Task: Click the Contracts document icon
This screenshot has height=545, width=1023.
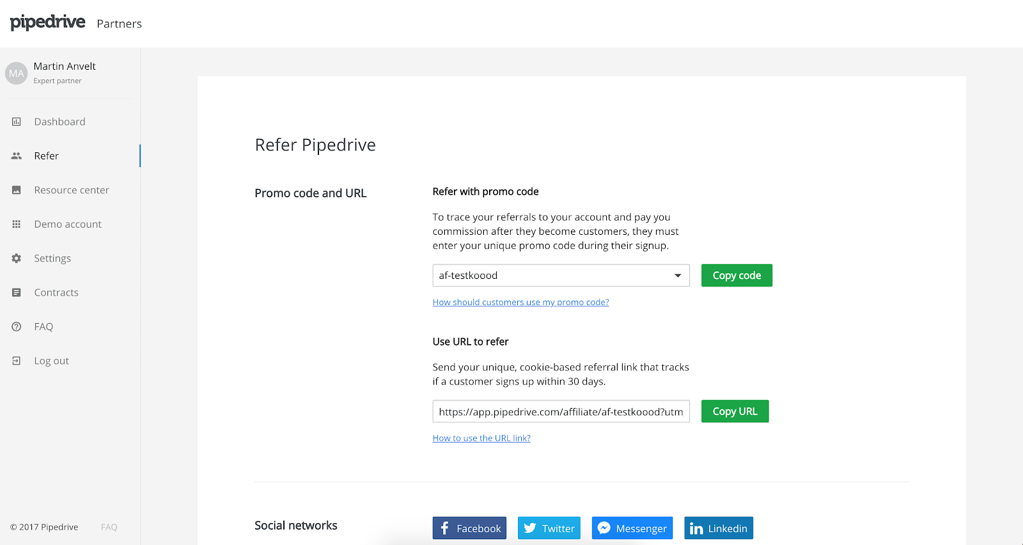Action: coord(17,292)
